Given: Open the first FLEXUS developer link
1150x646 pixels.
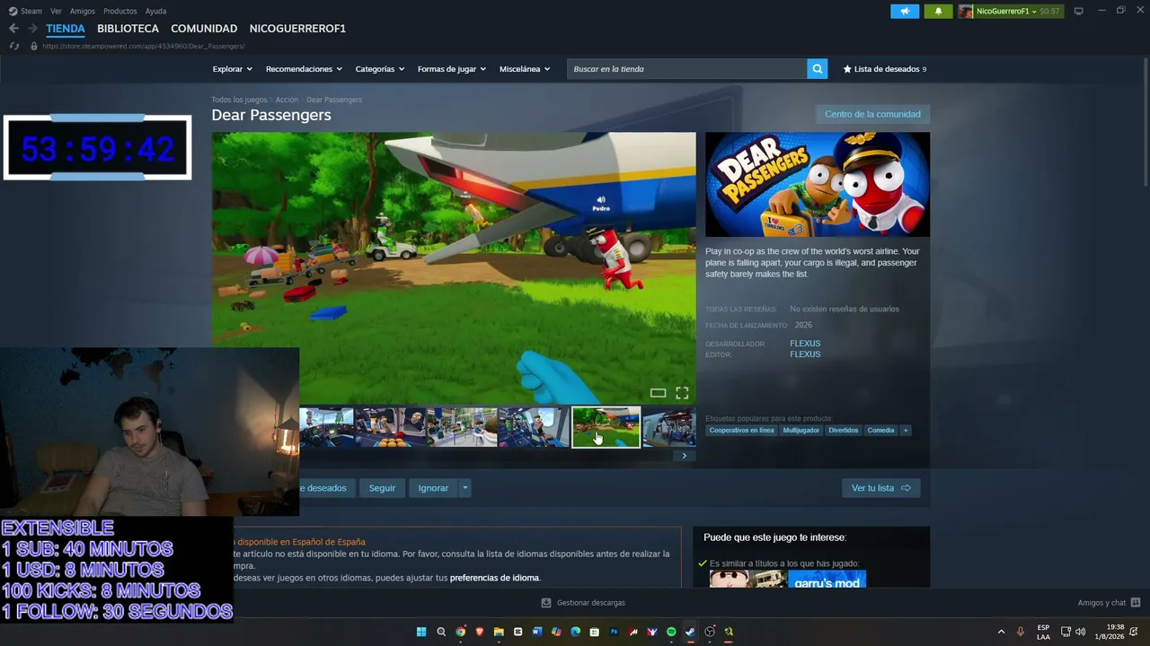Looking at the screenshot, I should pos(805,344).
